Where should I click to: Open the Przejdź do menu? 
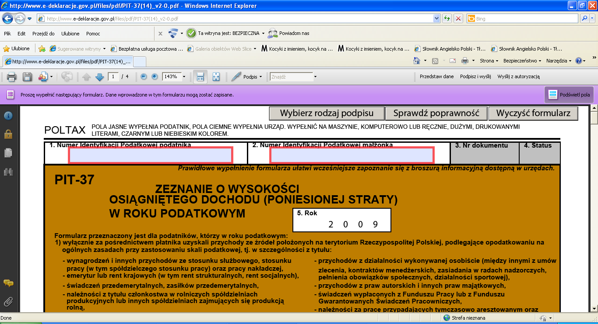click(x=43, y=34)
